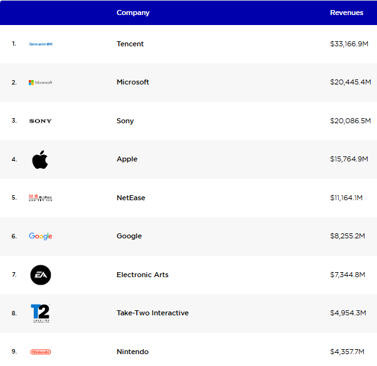377x366 pixels.
Task: Click the Electronic Arts EA logo
Action: [x=41, y=275]
